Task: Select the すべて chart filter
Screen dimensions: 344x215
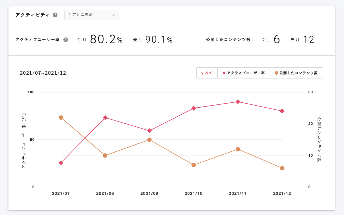Action: [207, 73]
